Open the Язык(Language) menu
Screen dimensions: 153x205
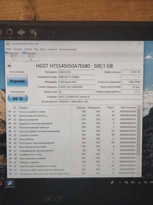pyautogui.click(x=68, y=49)
